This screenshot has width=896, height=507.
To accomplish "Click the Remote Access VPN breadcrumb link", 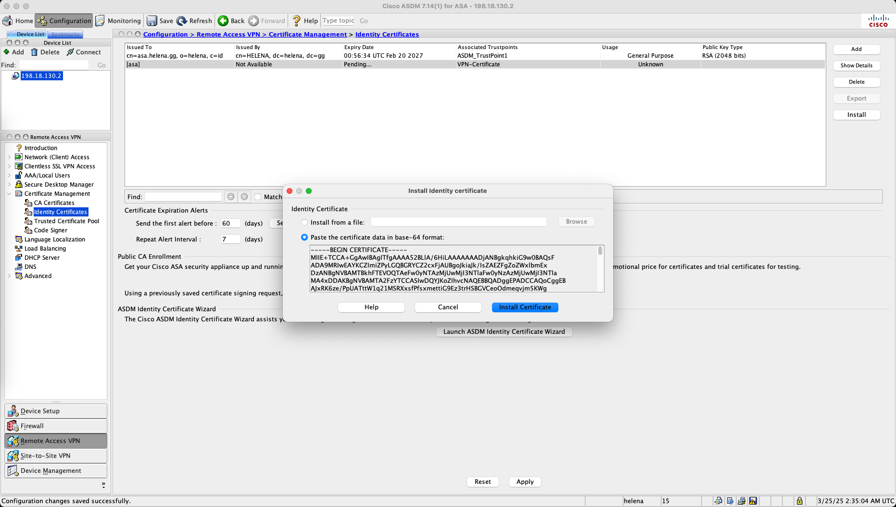I will [x=228, y=34].
